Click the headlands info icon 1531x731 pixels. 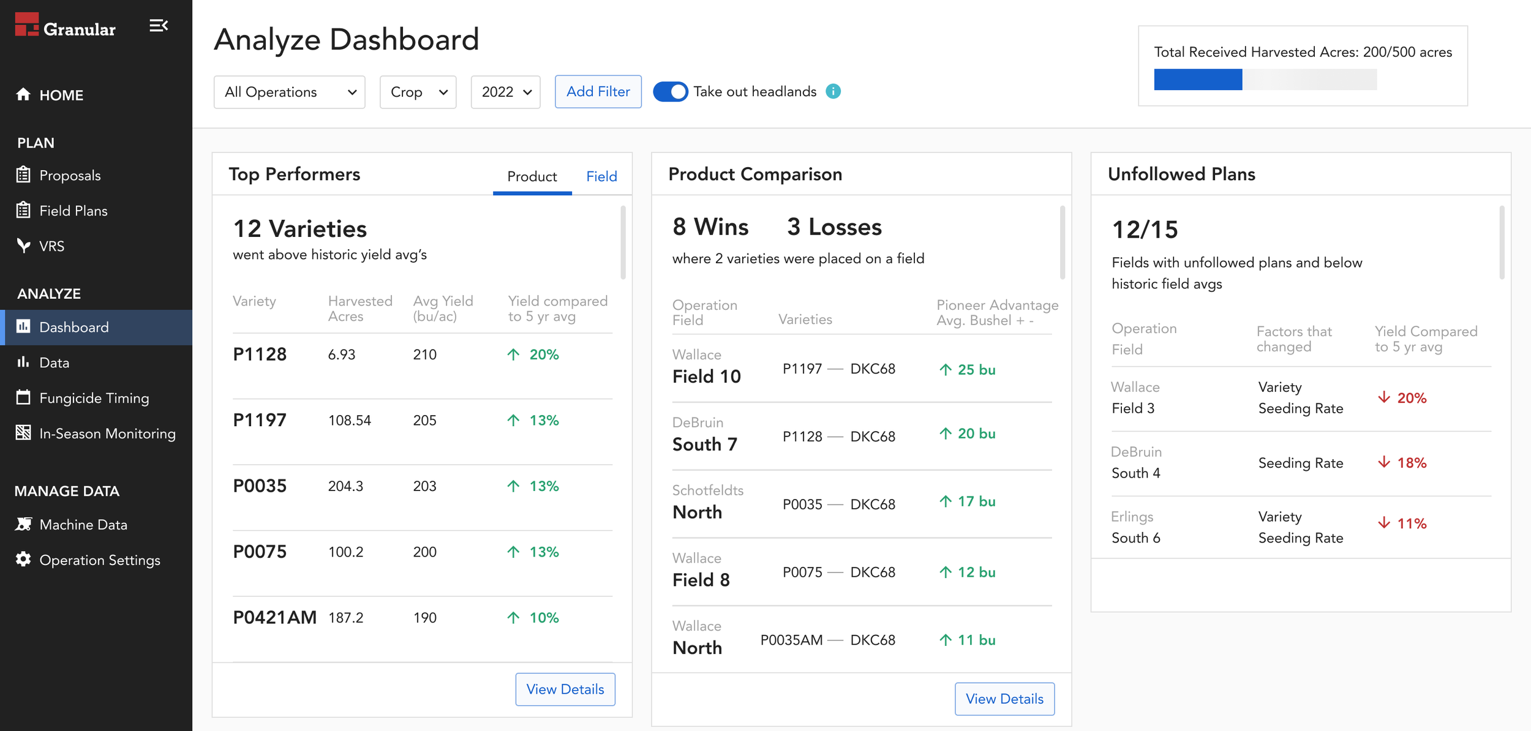pos(833,91)
